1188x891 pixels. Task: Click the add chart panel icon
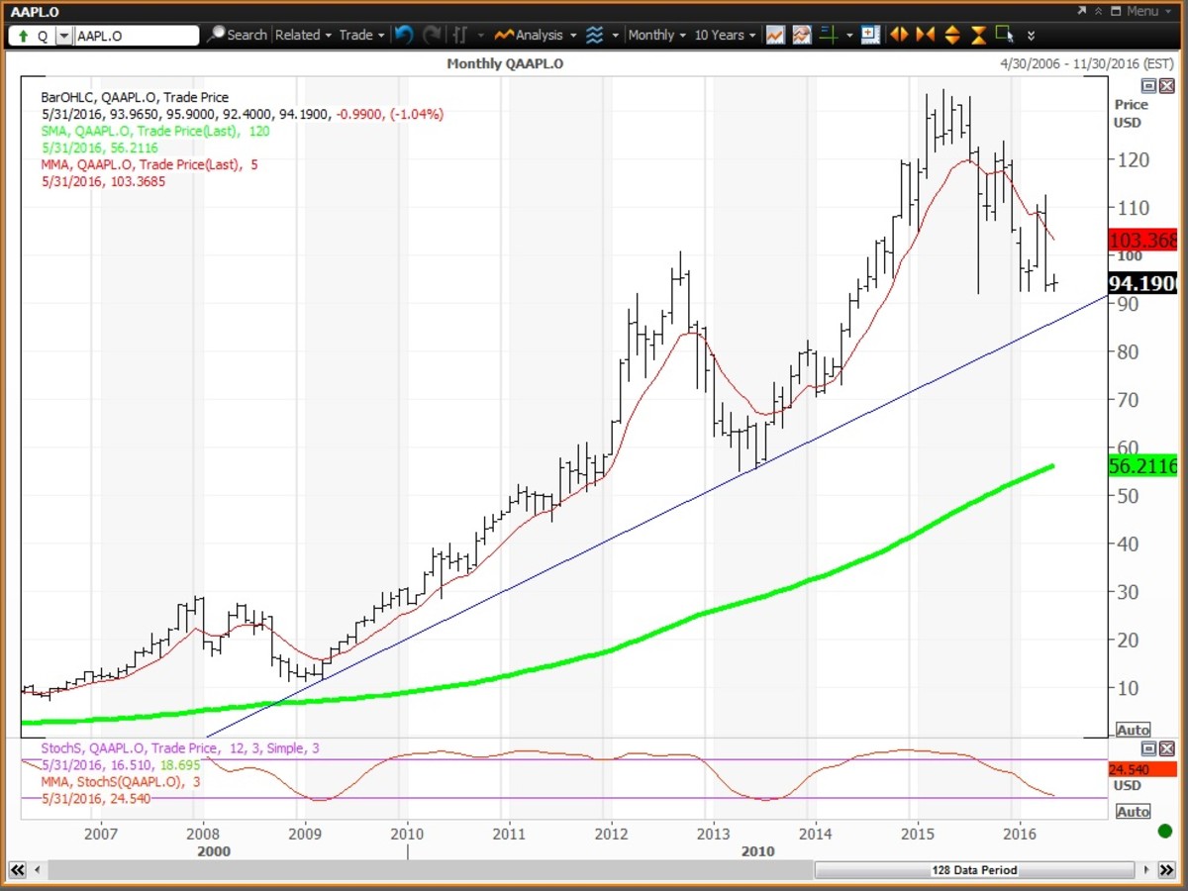[x=869, y=35]
